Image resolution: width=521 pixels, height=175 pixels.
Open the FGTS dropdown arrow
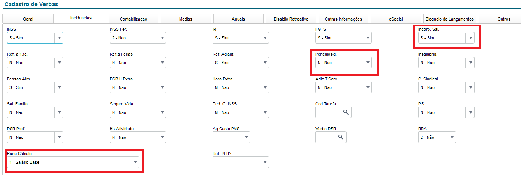point(368,38)
